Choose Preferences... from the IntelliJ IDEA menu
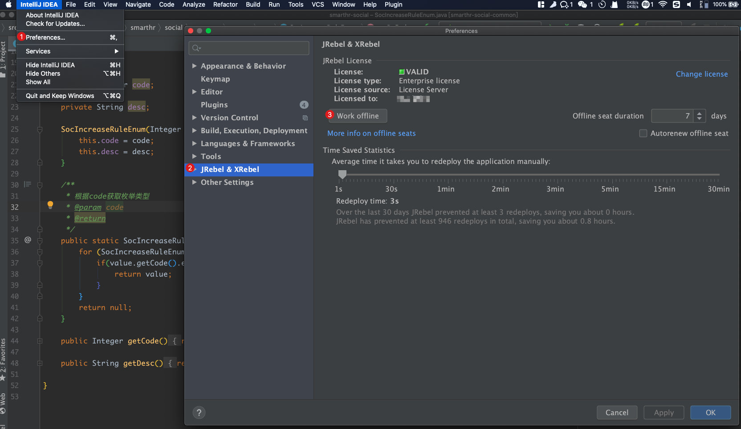 [x=70, y=37]
